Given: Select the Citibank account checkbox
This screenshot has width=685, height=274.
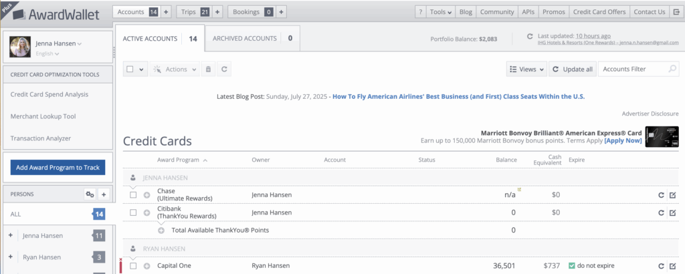Looking at the screenshot, I should pos(134,213).
